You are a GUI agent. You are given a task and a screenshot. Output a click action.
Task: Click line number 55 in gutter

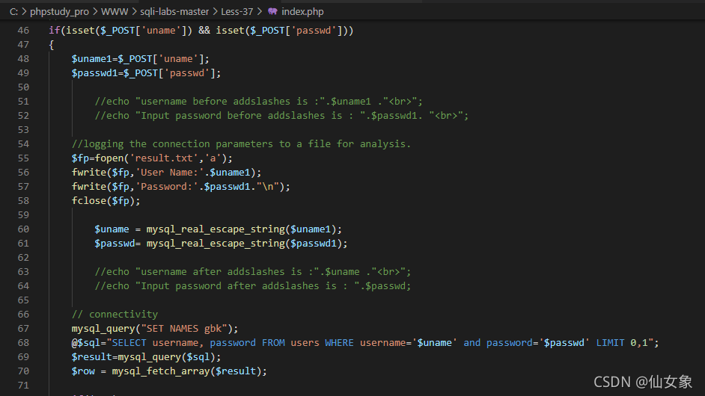(23, 158)
